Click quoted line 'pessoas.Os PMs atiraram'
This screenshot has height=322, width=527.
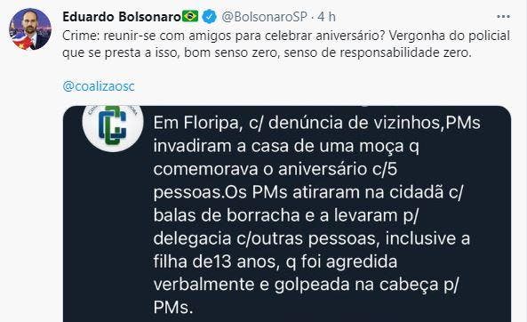coord(307,192)
